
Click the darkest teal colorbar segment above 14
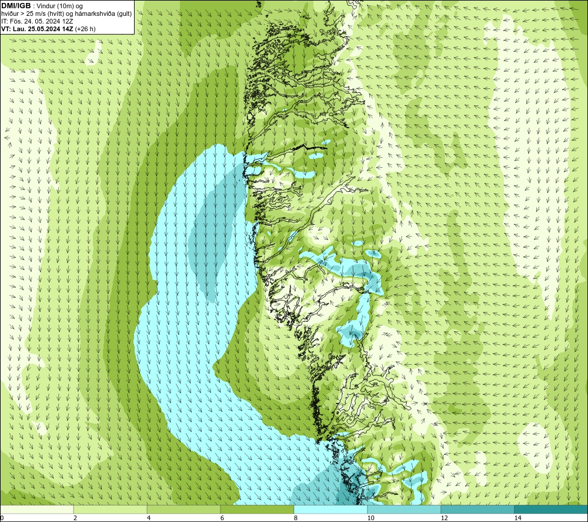551,509
